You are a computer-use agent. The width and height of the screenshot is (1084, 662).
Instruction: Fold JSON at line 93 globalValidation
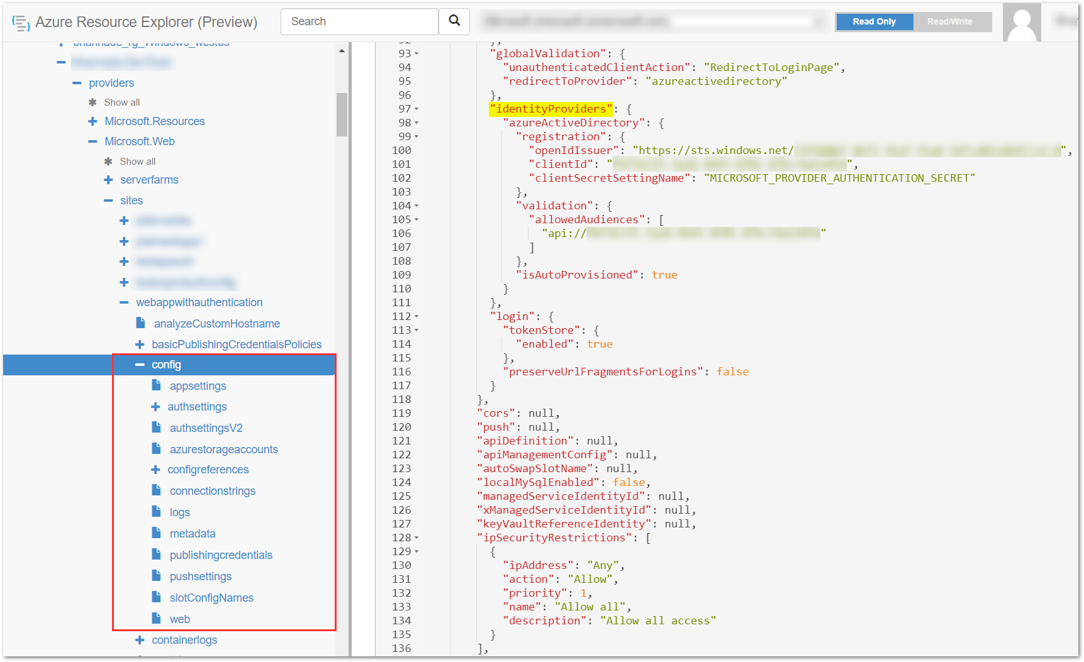tap(416, 54)
